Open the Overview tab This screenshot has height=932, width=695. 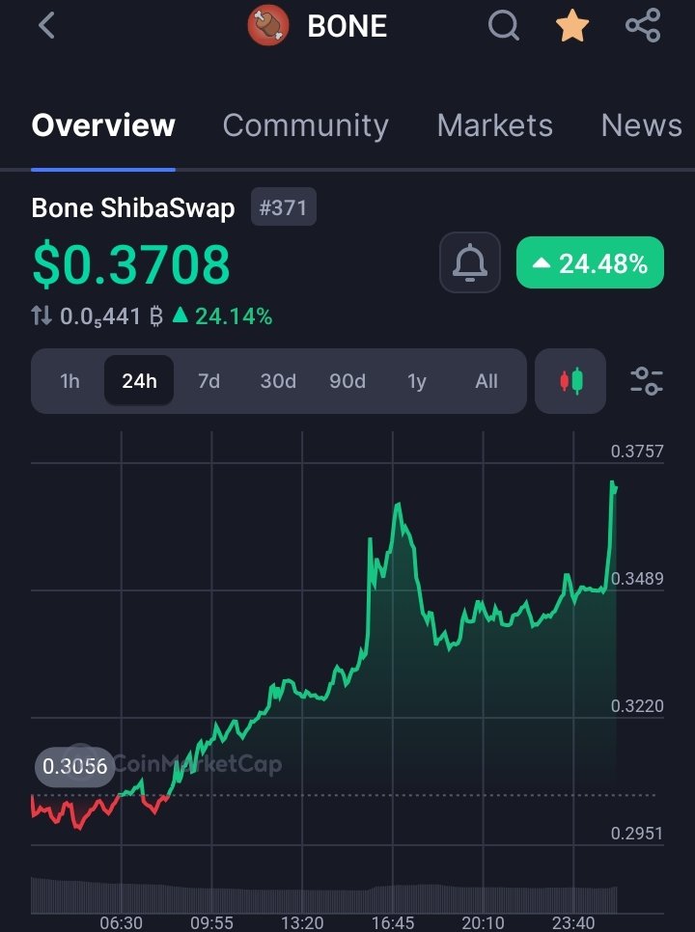tap(103, 125)
